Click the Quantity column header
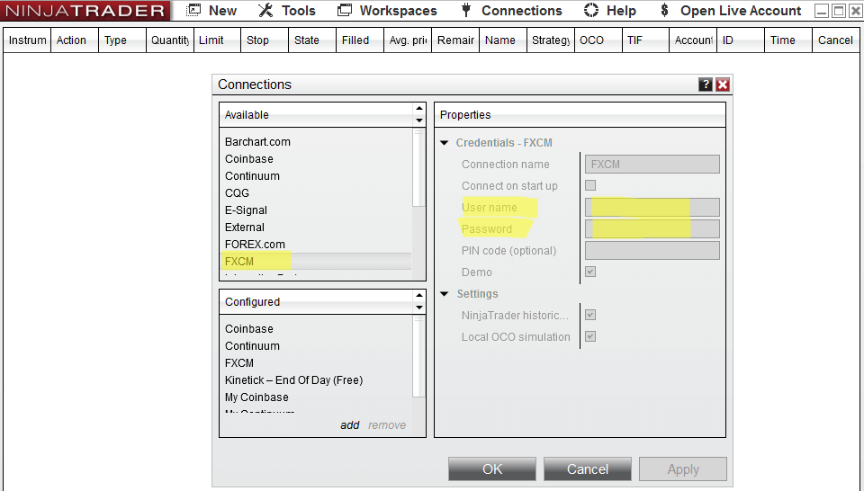 pos(170,40)
